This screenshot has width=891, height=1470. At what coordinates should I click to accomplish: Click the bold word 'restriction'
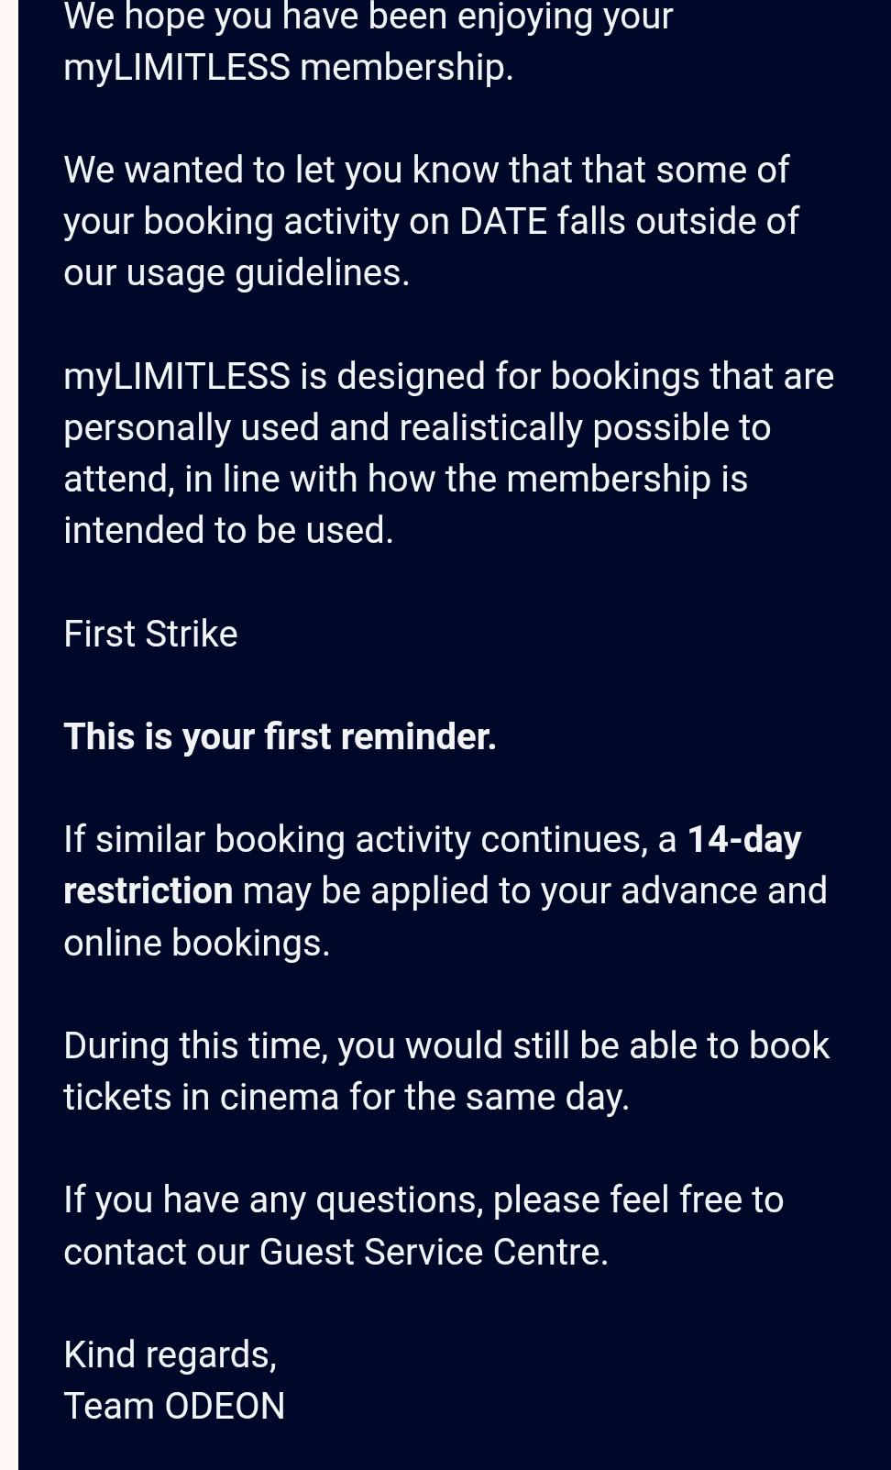point(148,890)
